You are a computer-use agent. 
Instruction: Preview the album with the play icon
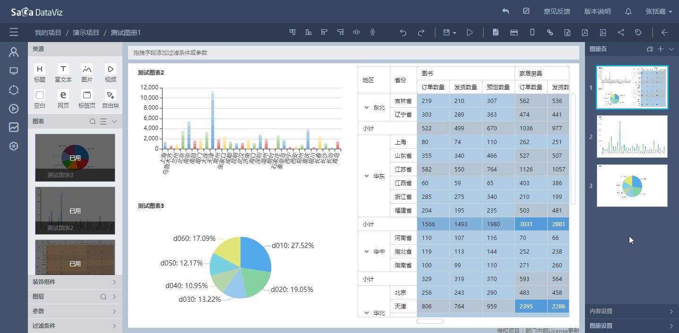tap(470, 32)
